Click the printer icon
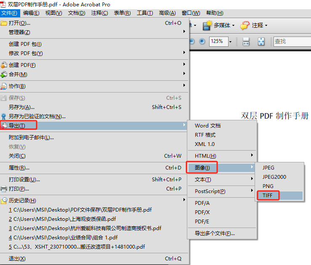The width and height of the screenshot is (311, 265). [4, 189]
